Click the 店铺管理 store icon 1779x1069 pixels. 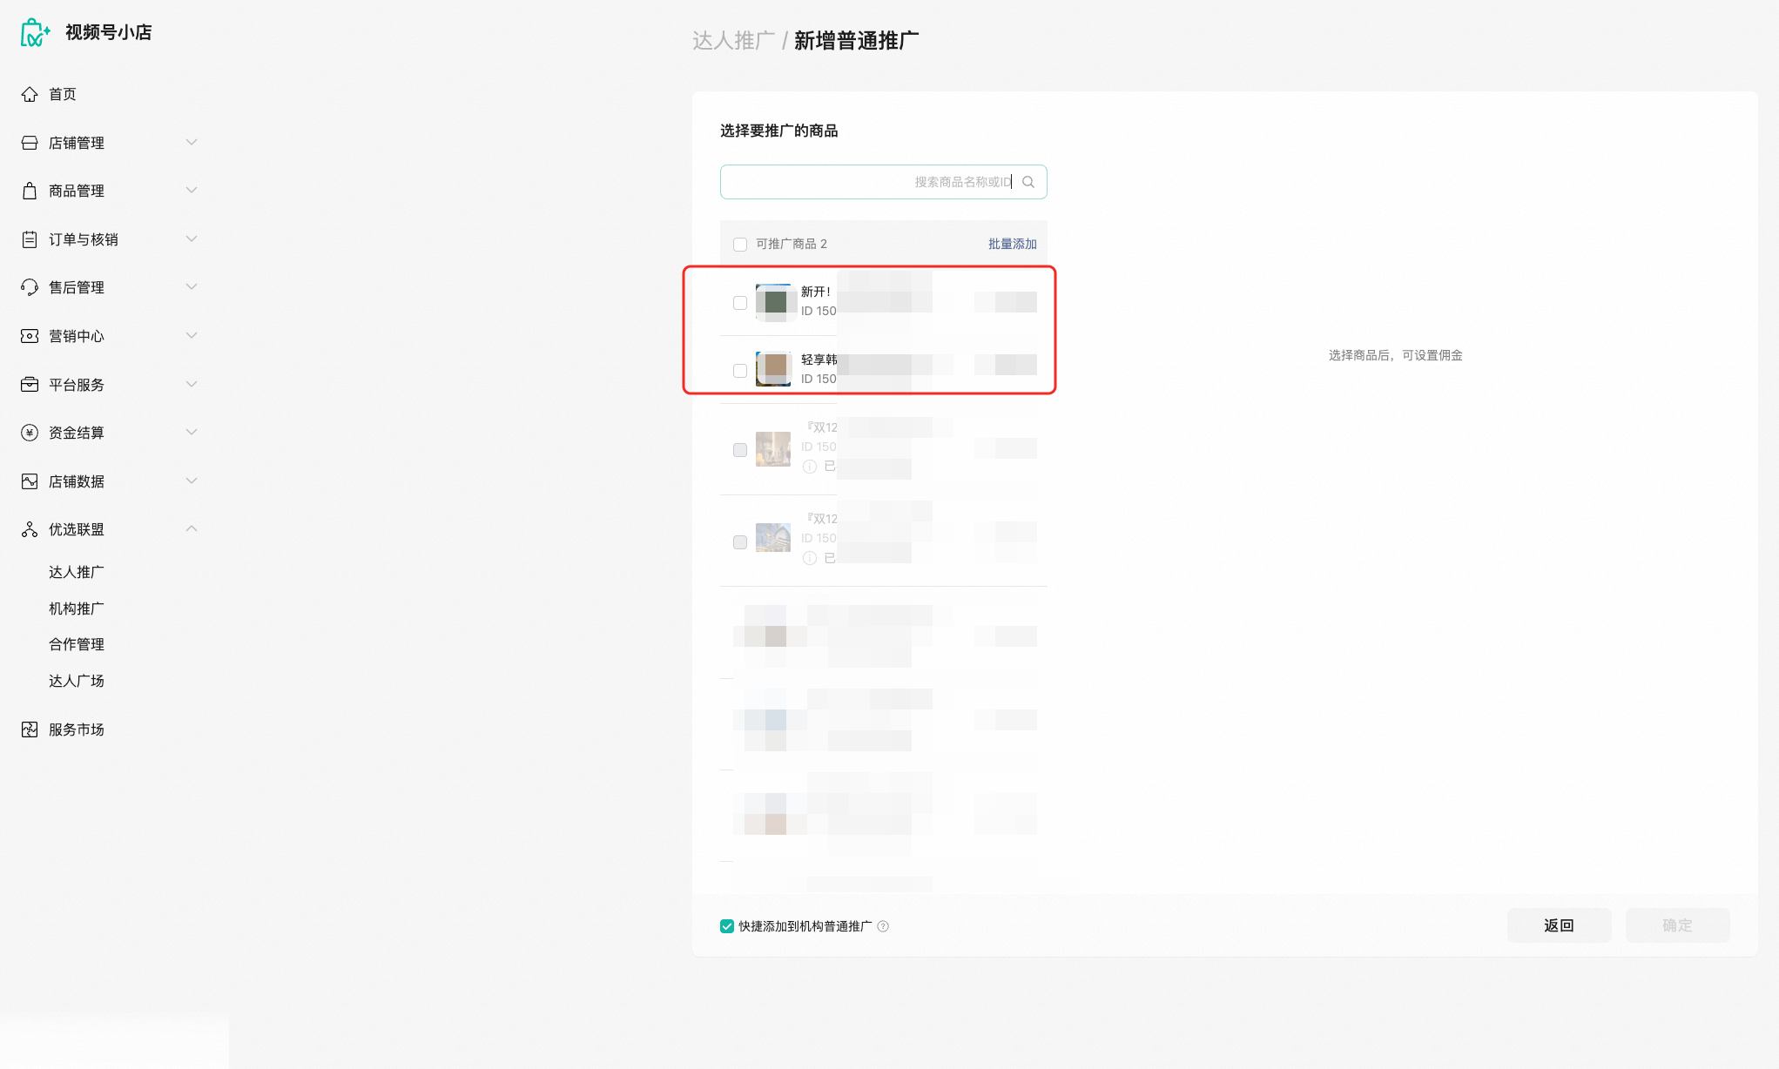coord(30,143)
